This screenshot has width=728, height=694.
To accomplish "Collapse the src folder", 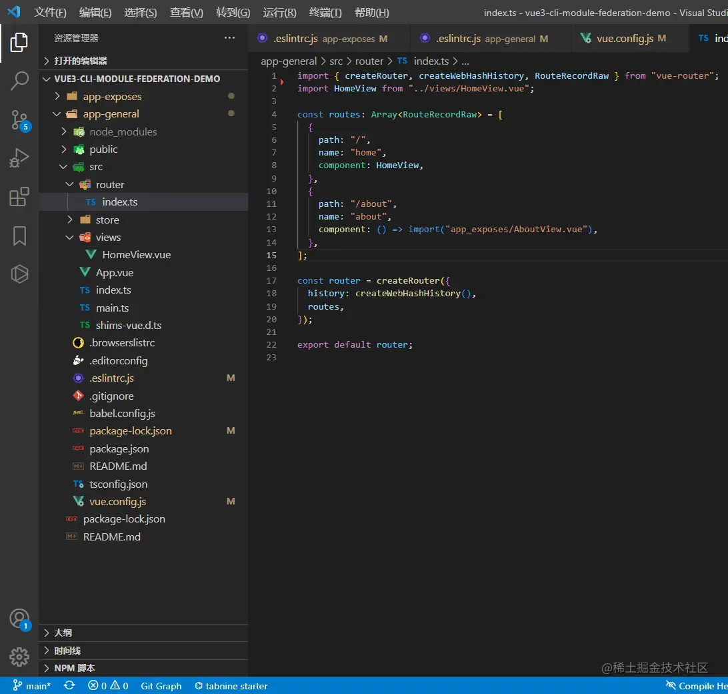I will 143,167.
